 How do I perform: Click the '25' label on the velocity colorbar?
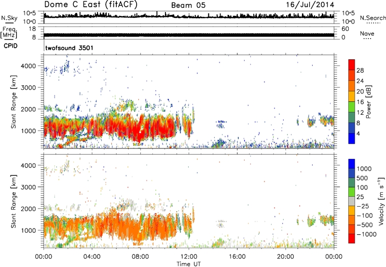point(360,197)
